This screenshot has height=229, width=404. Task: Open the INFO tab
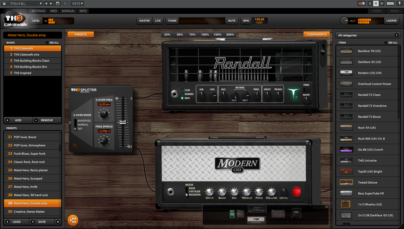[83, 11]
